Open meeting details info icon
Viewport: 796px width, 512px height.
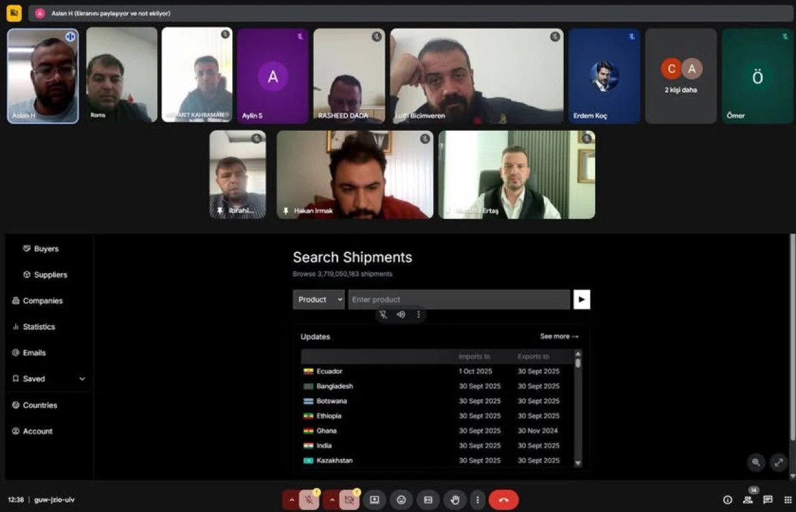point(728,499)
